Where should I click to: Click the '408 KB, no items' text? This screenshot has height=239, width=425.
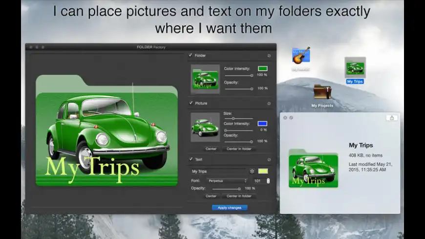(365, 156)
